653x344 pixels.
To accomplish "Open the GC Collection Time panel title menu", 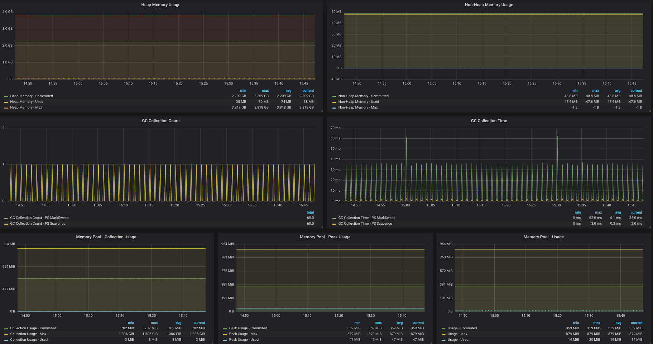I will click(x=489, y=121).
